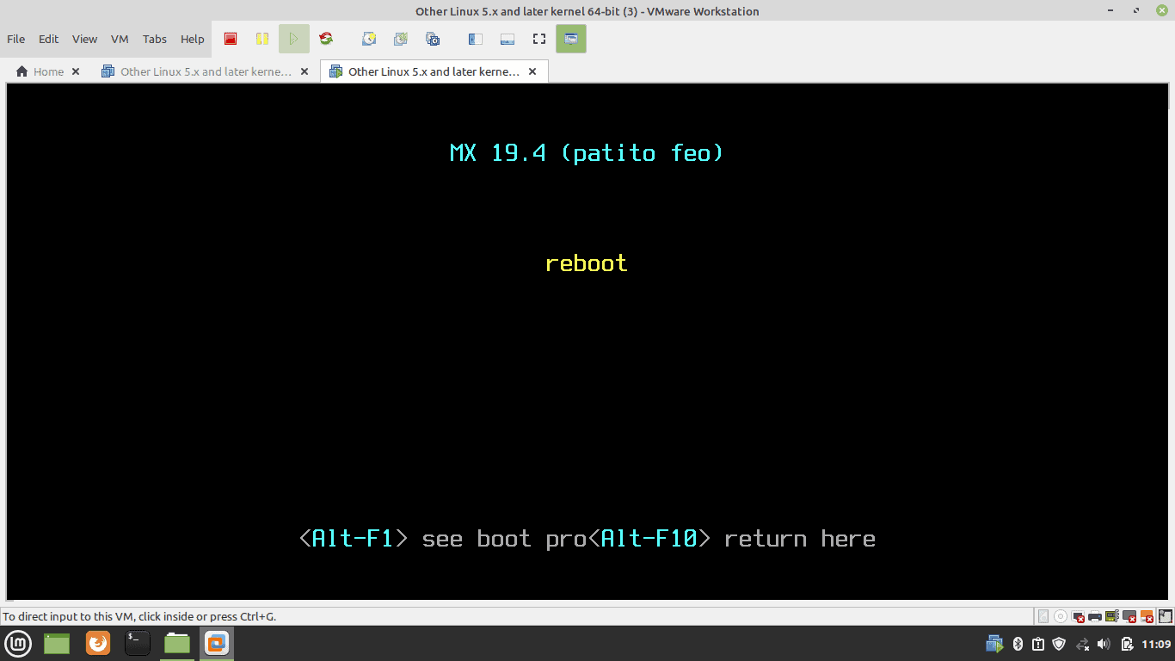The height and width of the screenshot is (661, 1175).
Task: Open the File menu
Action: (15, 39)
